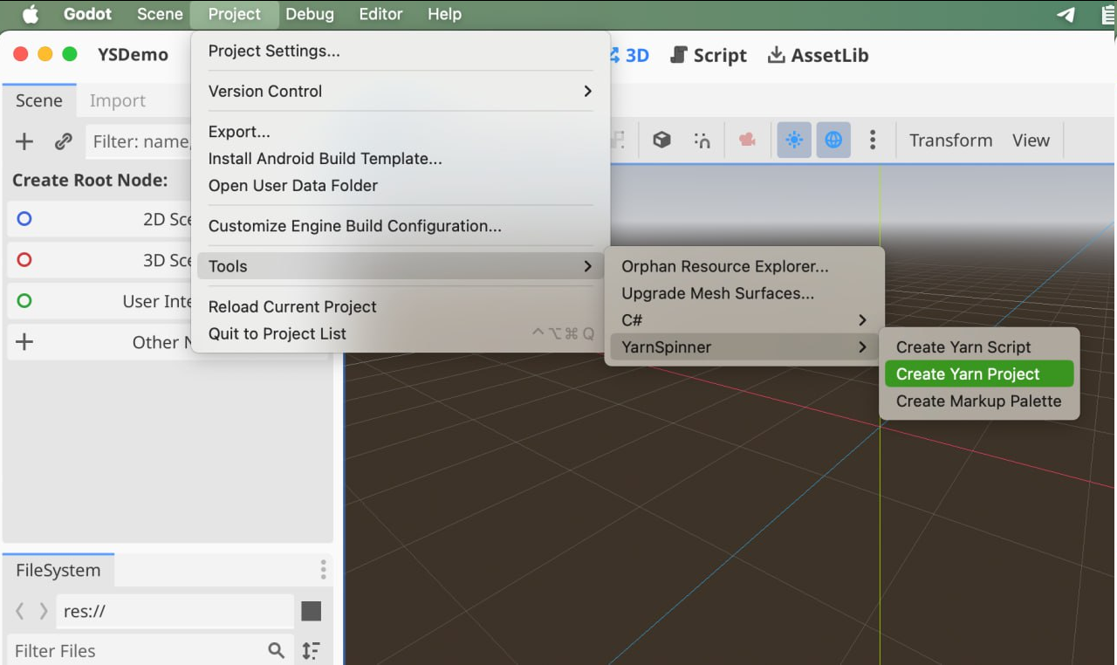This screenshot has width=1117, height=665.
Task: Toggle the preview environment globe button
Action: (833, 140)
